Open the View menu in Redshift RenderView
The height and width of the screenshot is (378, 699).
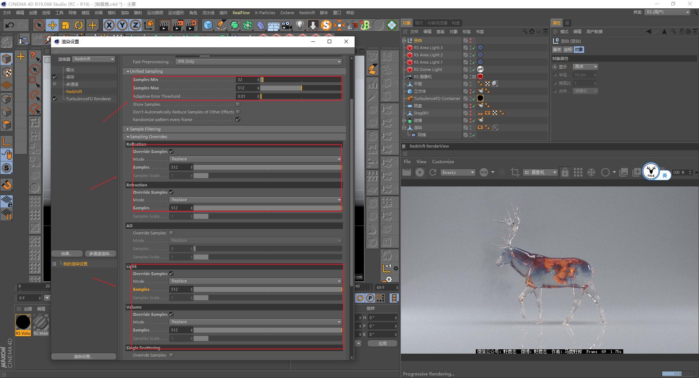(421, 161)
